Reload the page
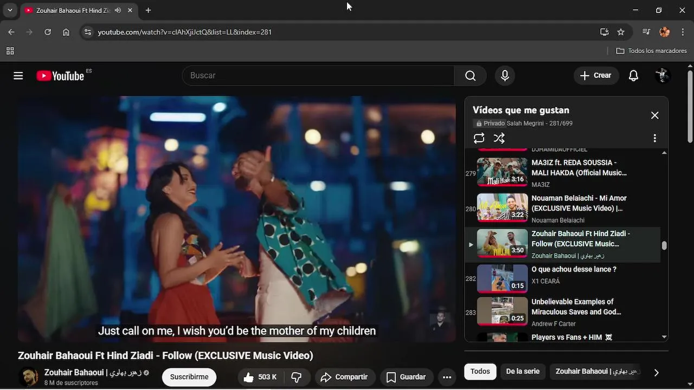Image resolution: width=694 pixels, height=390 pixels. click(48, 32)
